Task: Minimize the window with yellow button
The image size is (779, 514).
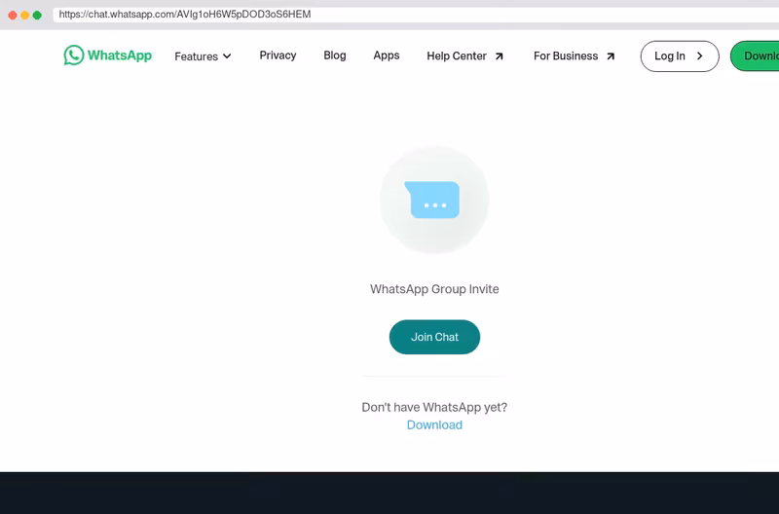Action: (x=25, y=15)
